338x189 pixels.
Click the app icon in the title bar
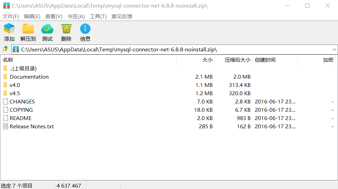tap(7, 6)
